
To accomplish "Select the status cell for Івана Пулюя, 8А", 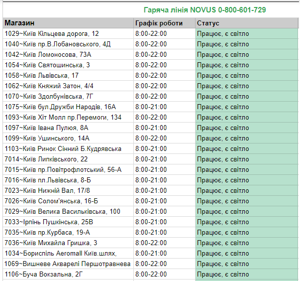I will coord(246,128).
